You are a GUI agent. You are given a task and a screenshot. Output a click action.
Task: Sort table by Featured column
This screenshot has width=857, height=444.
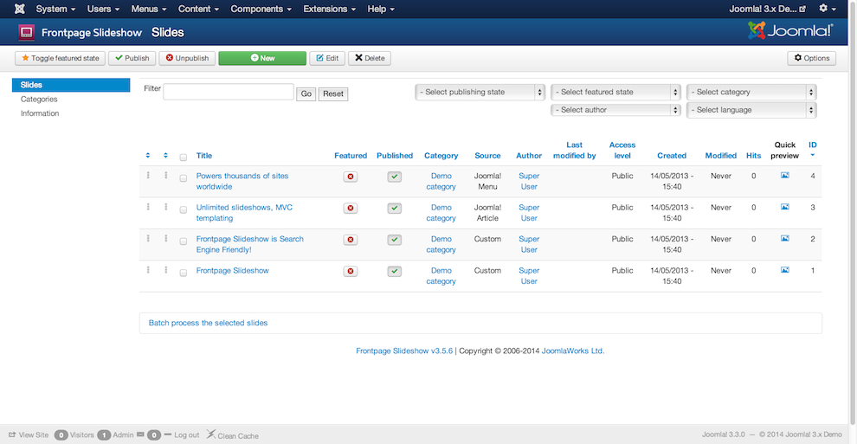[351, 156]
